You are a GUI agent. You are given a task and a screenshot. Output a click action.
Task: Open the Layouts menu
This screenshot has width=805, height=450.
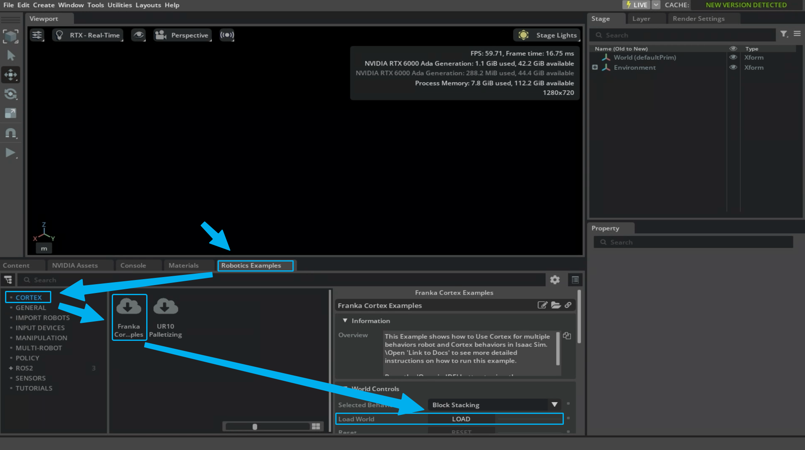(x=148, y=5)
